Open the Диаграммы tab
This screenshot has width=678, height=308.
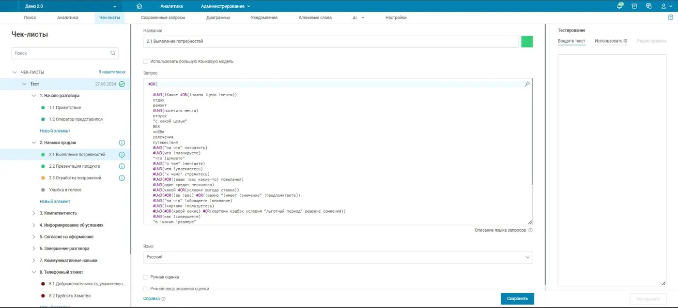coord(218,17)
